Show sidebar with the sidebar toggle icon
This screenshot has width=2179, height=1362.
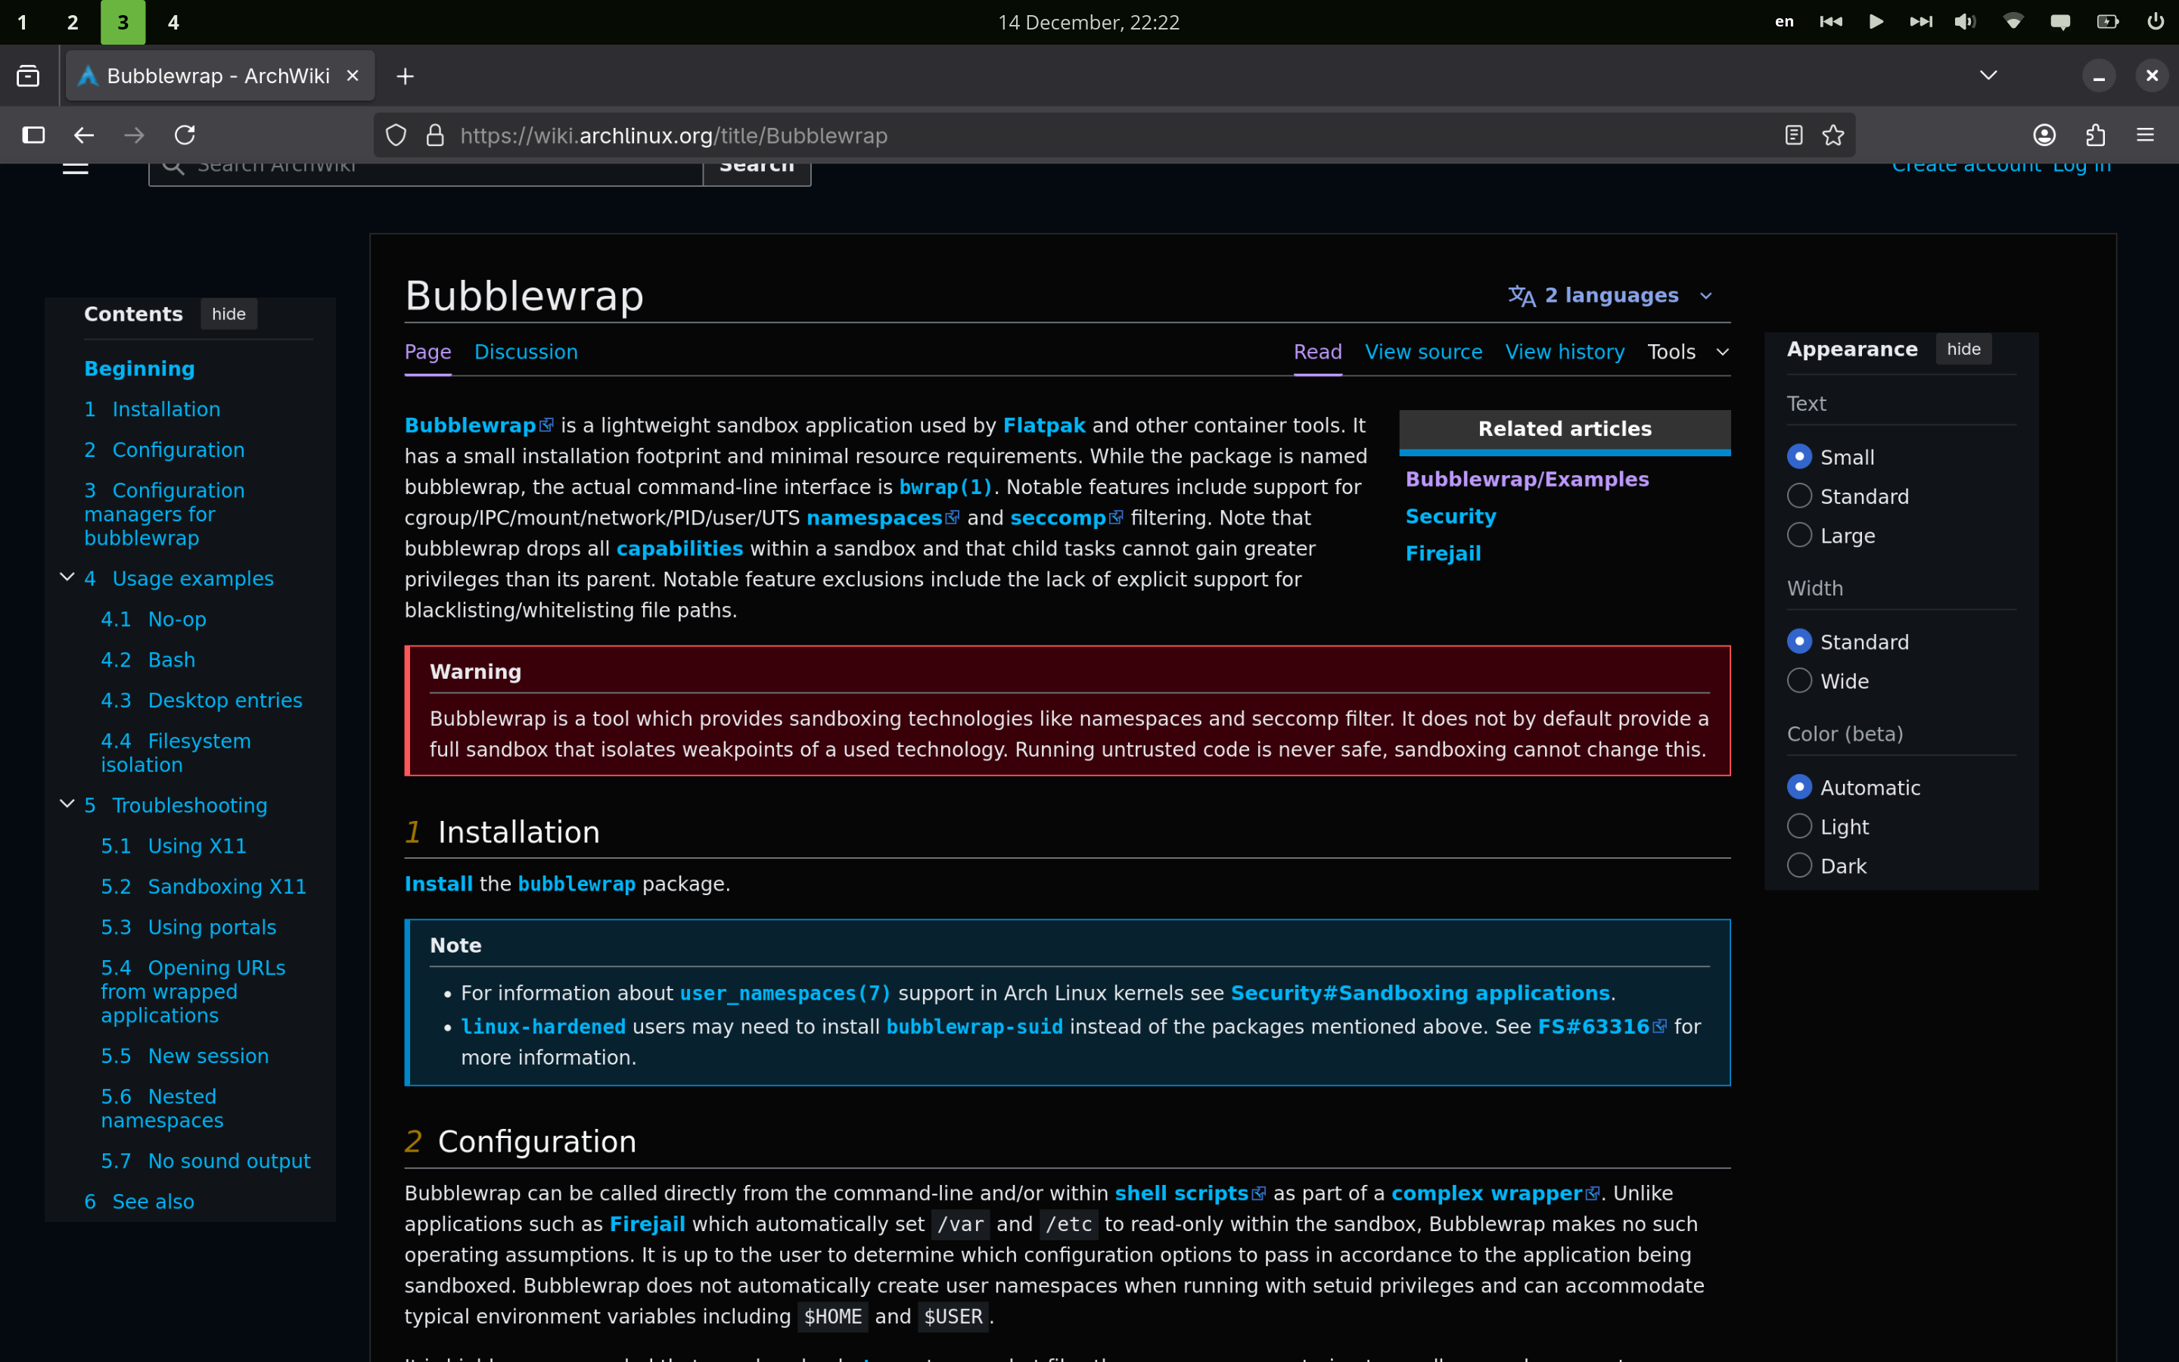[33, 135]
